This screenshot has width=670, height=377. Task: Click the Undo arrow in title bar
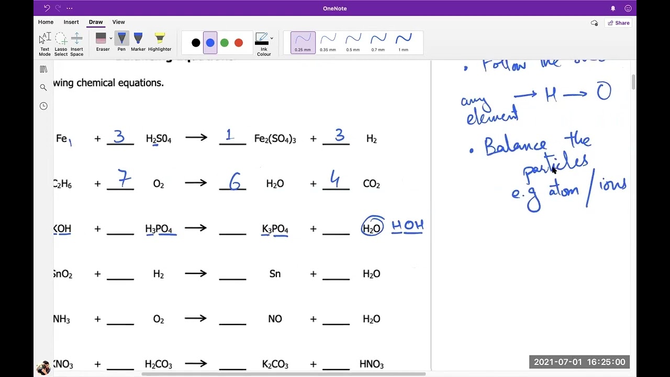pos(47,8)
